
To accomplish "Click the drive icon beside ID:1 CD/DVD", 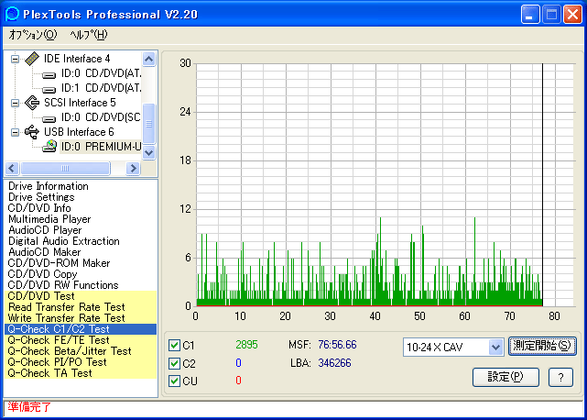I will tap(49, 89).
